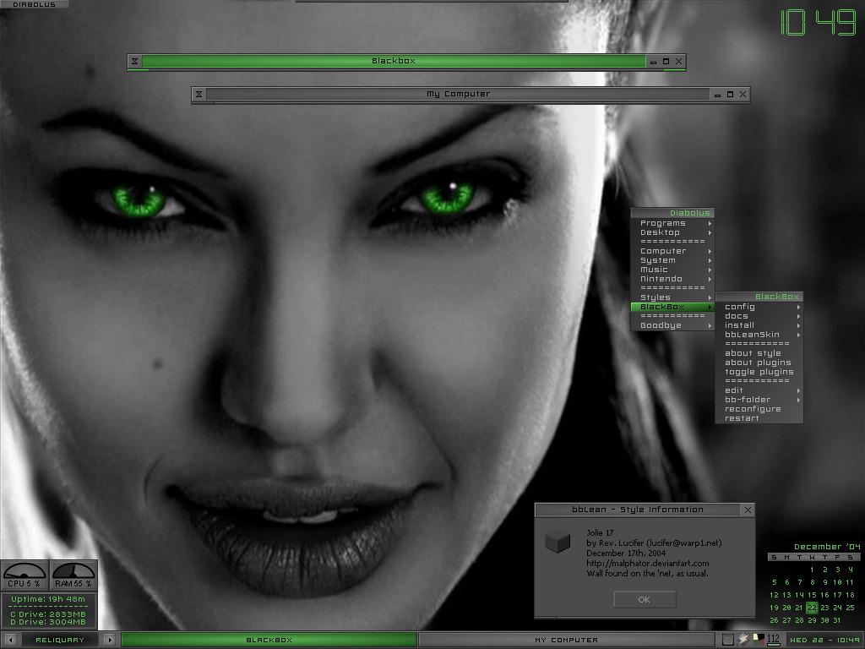Viewport: 865px width, 649px height.
Task: Click the malphator.deviantart.com URL text
Action: (648, 564)
